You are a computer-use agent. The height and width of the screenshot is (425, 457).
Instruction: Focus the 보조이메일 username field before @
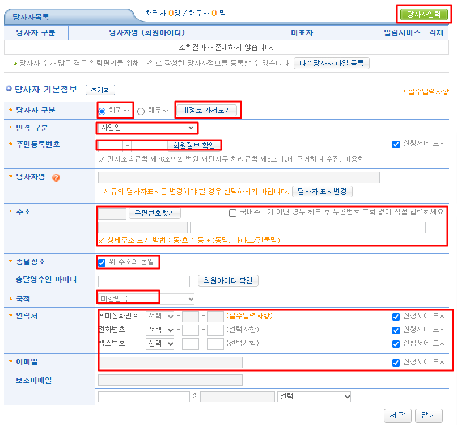[144, 397]
